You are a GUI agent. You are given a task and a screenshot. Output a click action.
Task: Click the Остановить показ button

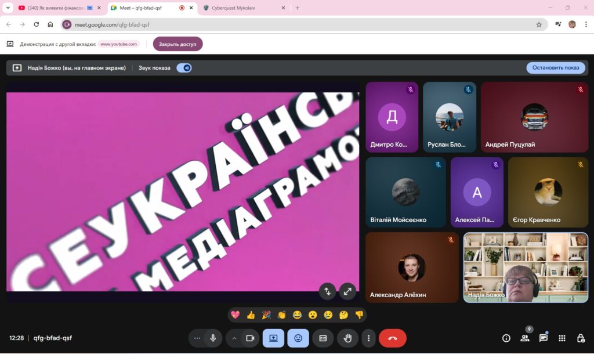pos(556,68)
